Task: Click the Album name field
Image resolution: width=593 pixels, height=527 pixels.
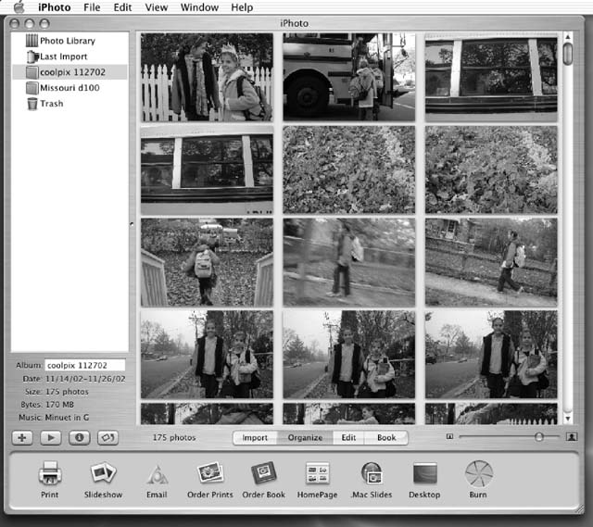Action: click(x=84, y=365)
